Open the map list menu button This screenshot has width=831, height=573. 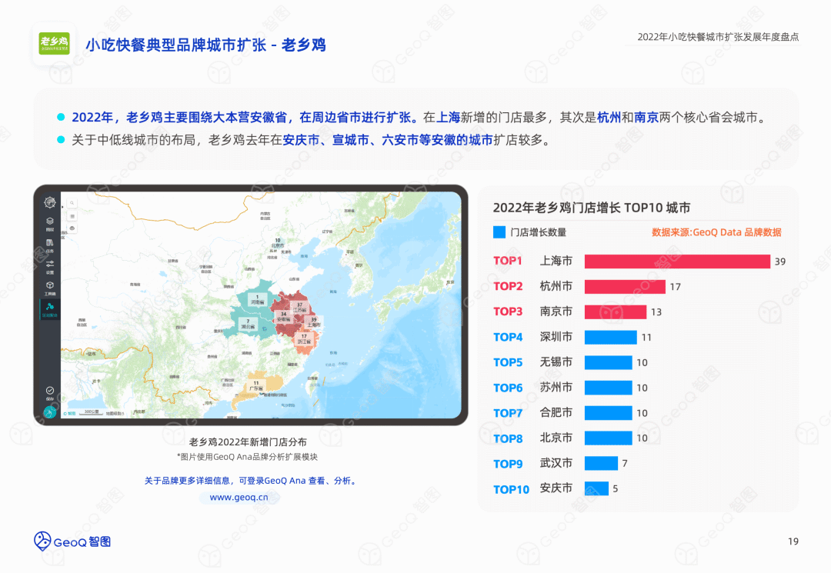click(72, 216)
